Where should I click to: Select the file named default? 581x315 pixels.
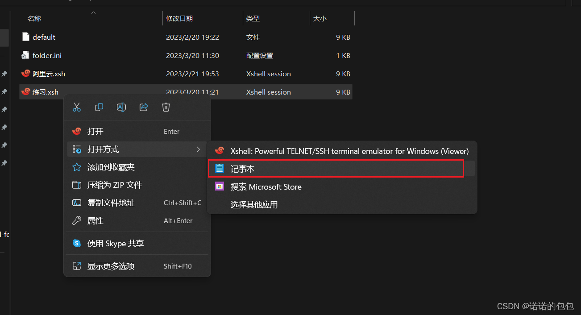tap(44, 37)
